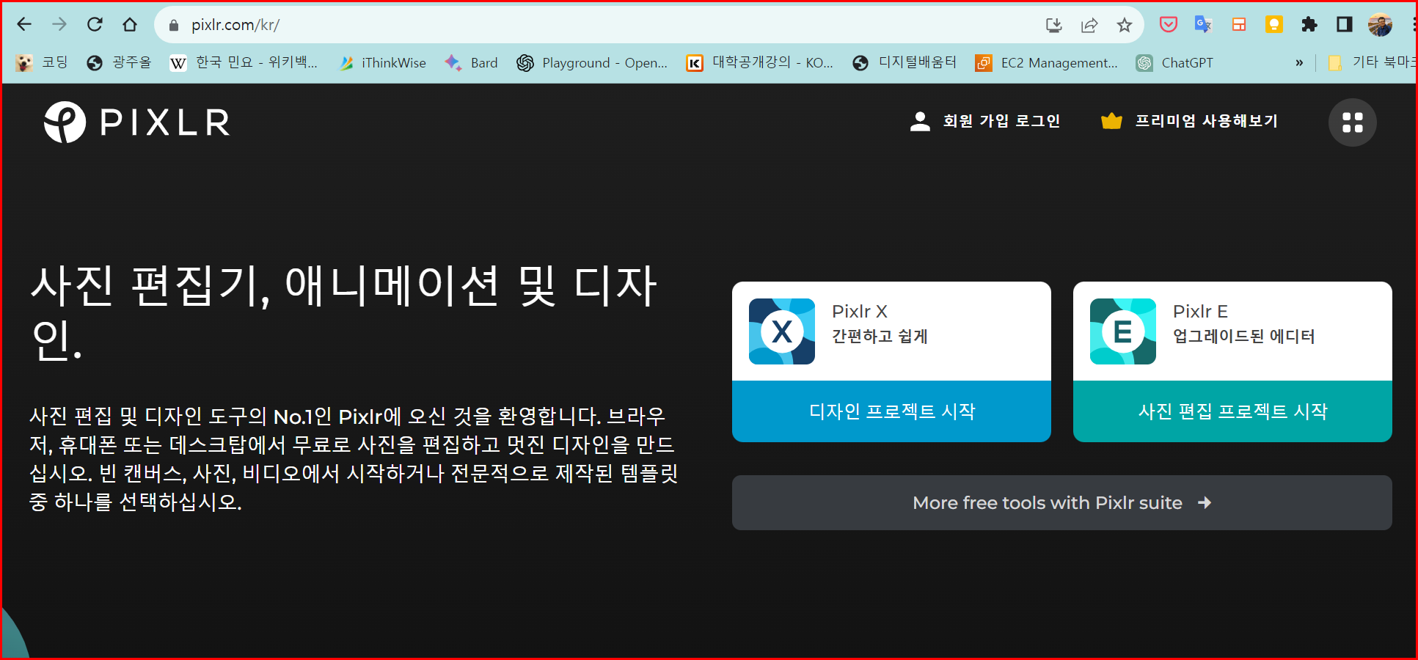1418x660 pixels.
Task: Open the 광주울 bookmark
Action: tap(119, 63)
